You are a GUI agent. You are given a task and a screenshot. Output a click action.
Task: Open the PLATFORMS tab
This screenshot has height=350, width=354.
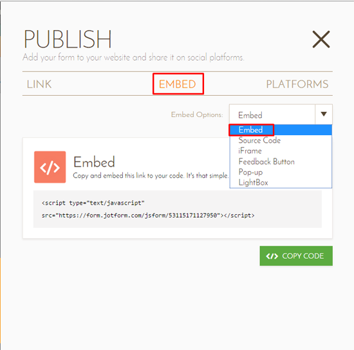(297, 84)
